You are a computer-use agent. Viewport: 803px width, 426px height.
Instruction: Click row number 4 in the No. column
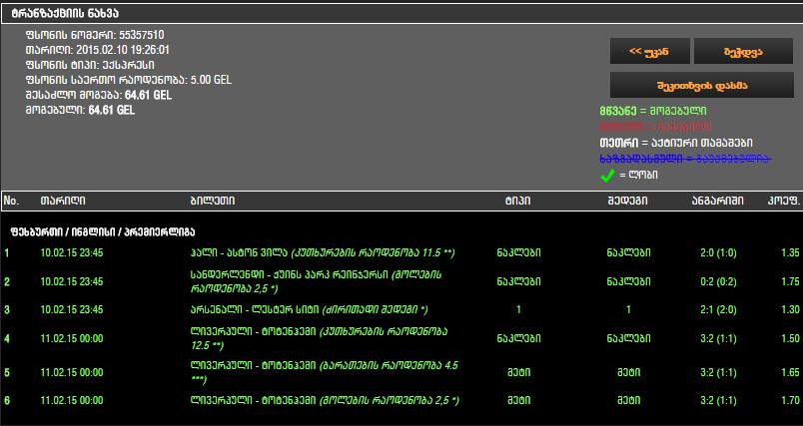click(x=7, y=338)
